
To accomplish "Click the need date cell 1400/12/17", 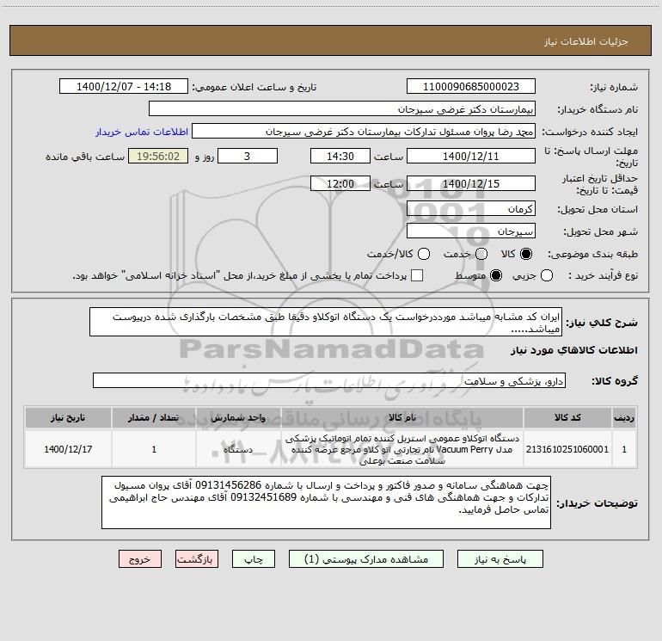I will [x=68, y=449].
